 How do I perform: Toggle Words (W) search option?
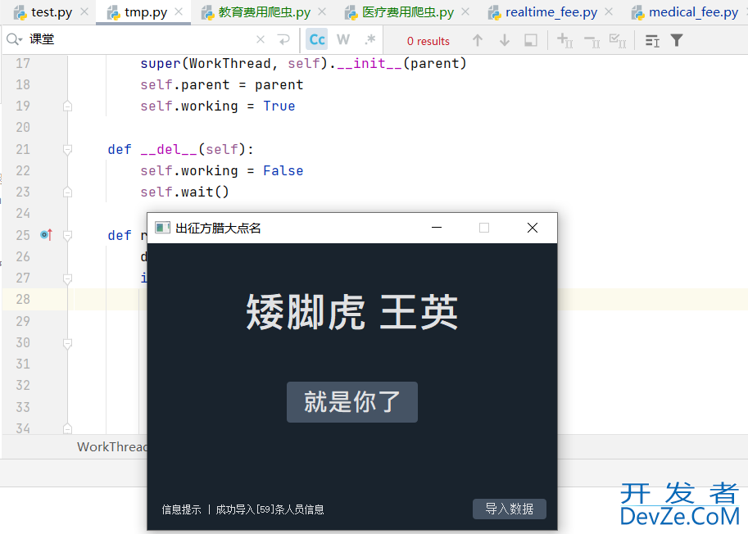pos(343,39)
